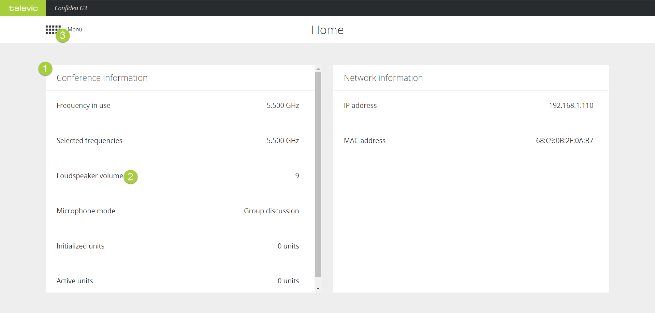
Task: Click the Active units label
Action: pos(75,281)
